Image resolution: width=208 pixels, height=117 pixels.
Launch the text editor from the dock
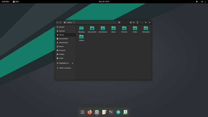click(104, 112)
